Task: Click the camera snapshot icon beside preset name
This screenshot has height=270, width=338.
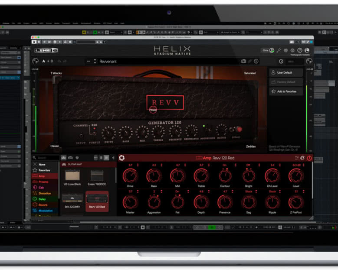Action: [x=243, y=62]
